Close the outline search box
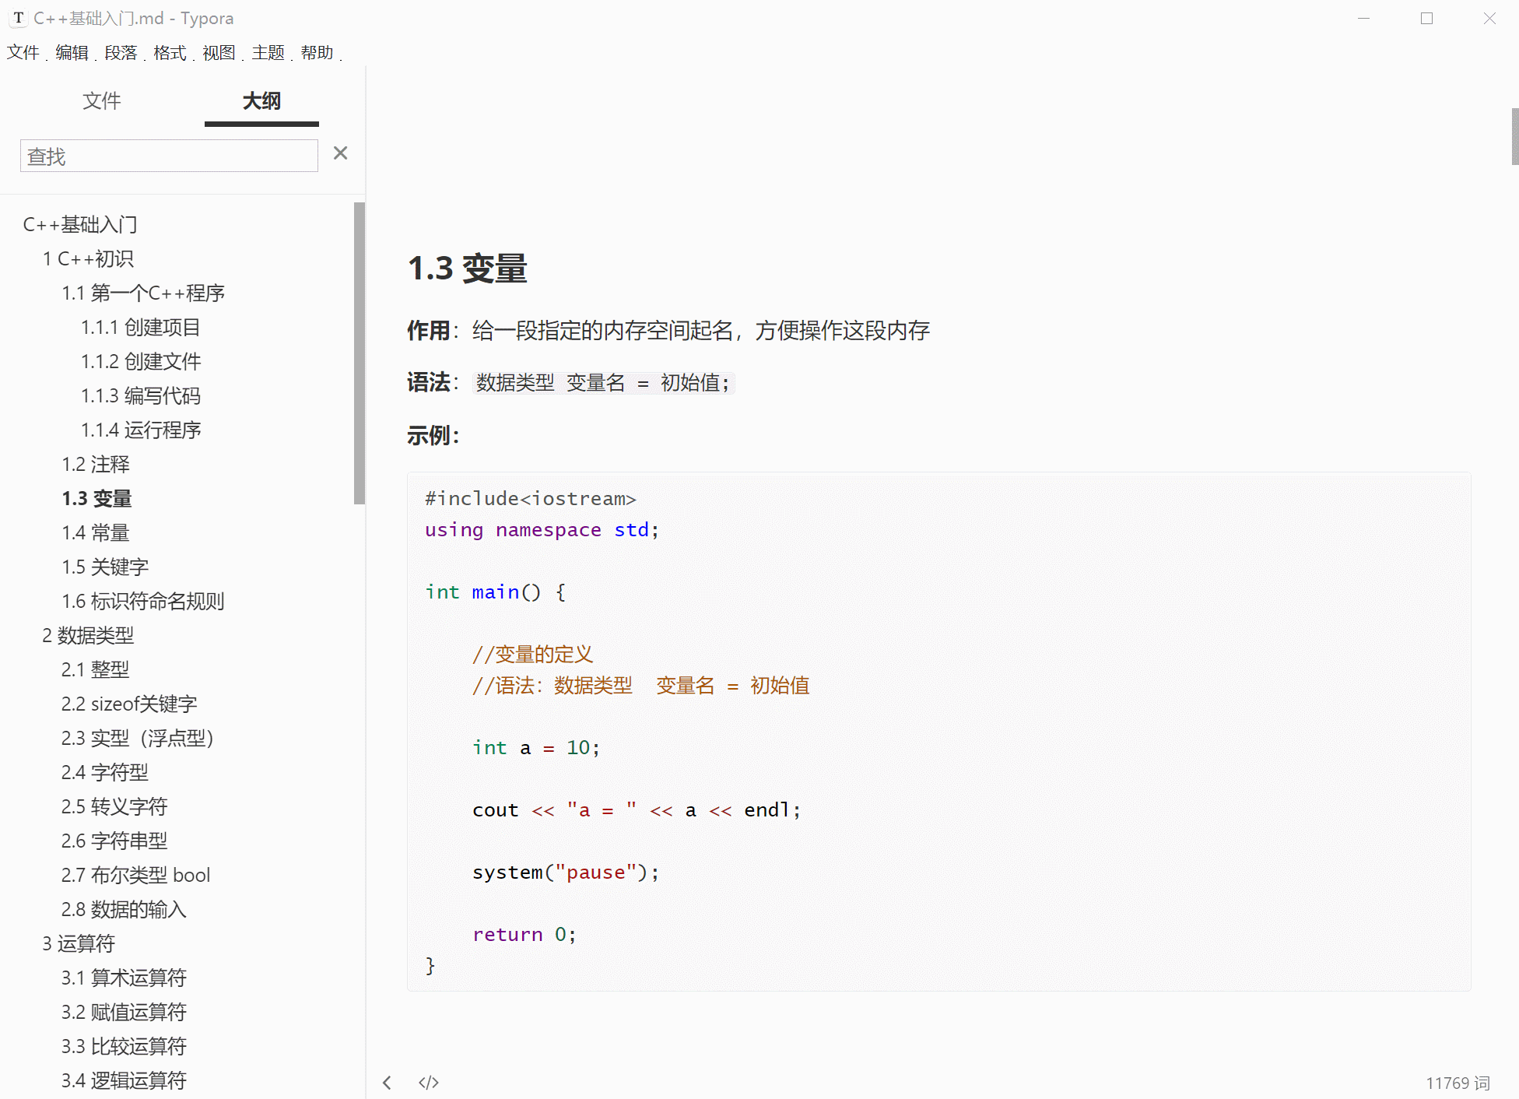The width and height of the screenshot is (1519, 1099). pyautogui.click(x=340, y=153)
